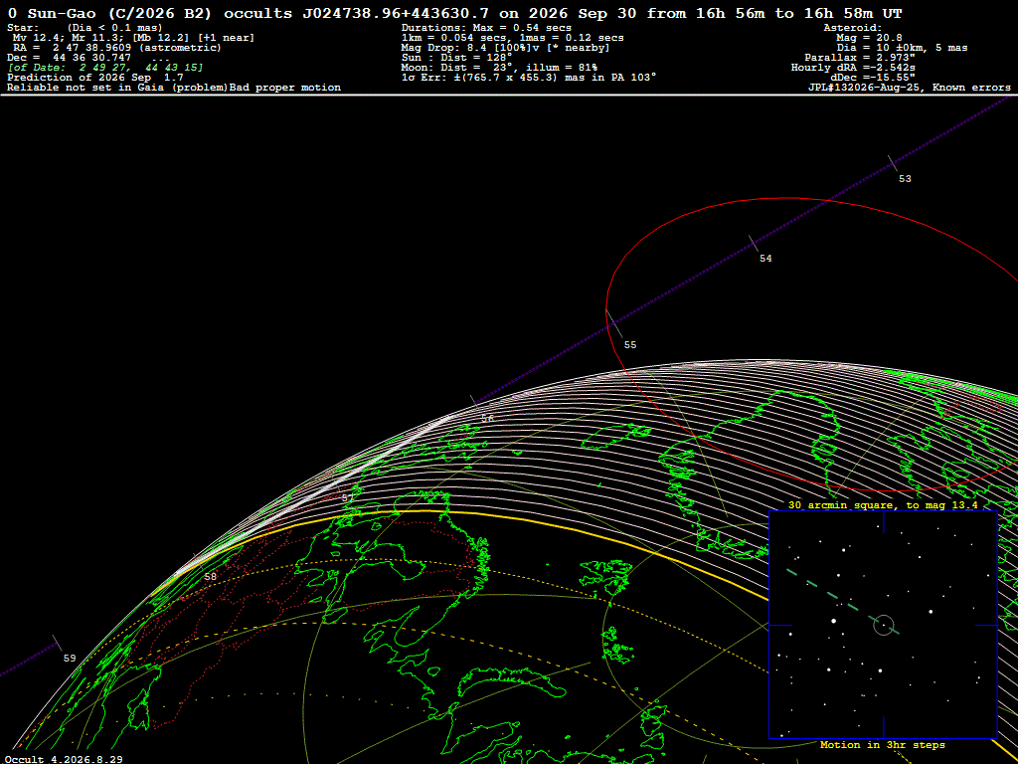Click the '30 arcmin square, to mag 13.4' caption
The image size is (1018, 764).
(883, 504)
